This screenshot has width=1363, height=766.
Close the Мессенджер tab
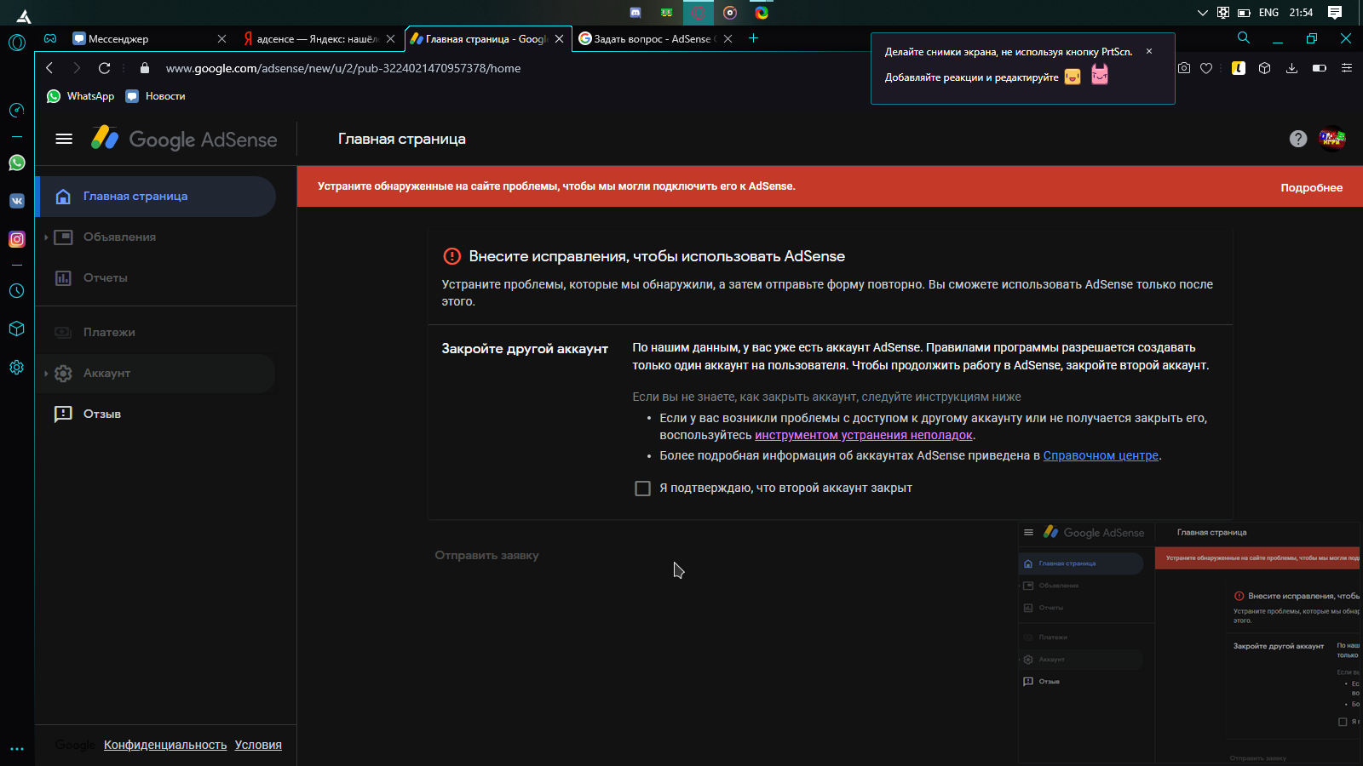coord(221,38)
